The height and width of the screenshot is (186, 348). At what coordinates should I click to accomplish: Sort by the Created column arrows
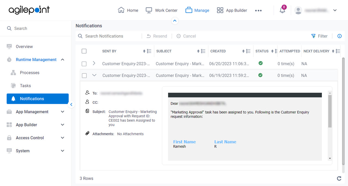pyautogui.click(x=244, y=51)
